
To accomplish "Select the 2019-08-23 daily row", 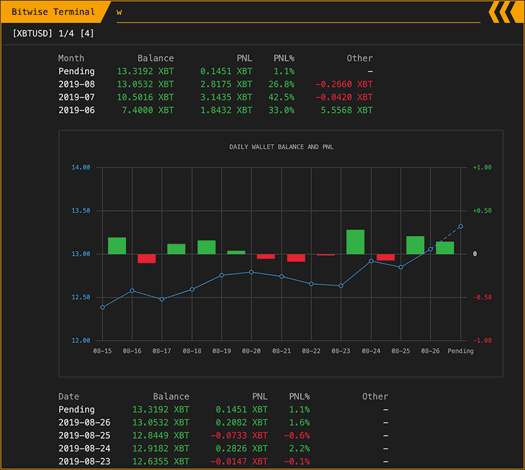I will coord(224,461).
